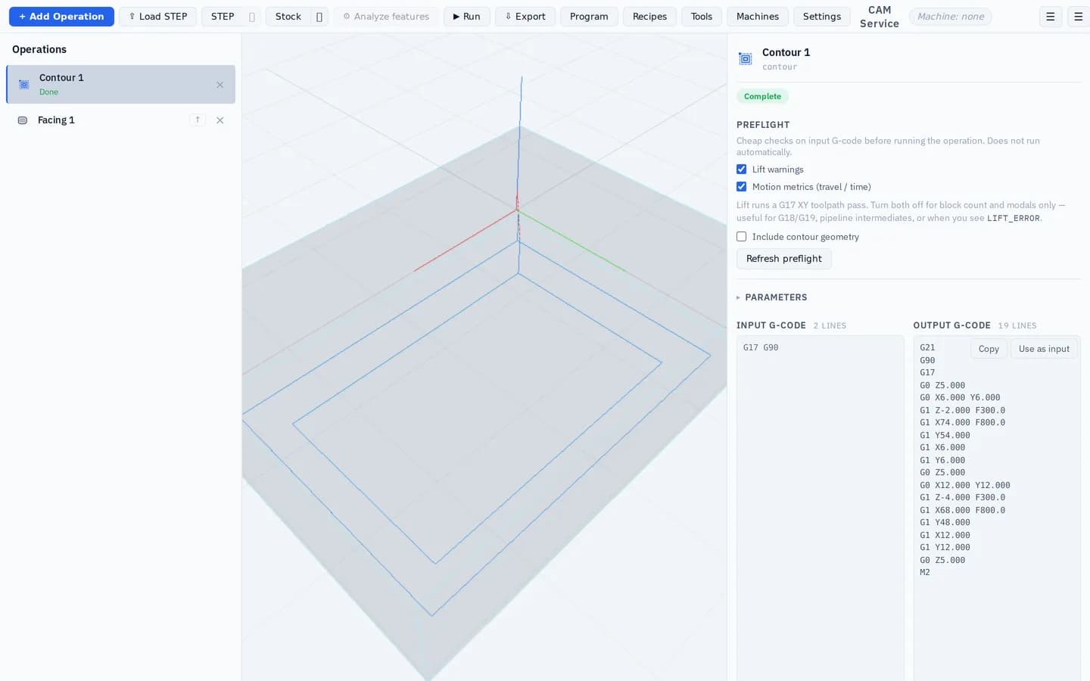Screen dimensions: 1090x681
Task: Open the Program menu
Action: (x=589, y=17)
